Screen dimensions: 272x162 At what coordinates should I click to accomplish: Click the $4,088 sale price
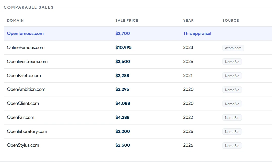(123, 103)
